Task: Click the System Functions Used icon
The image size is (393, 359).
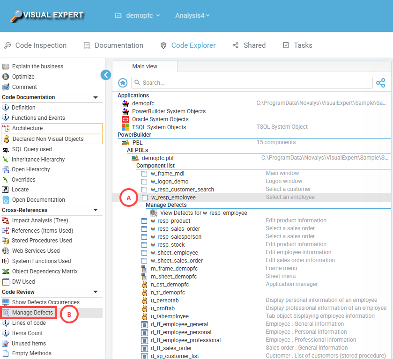Action: (x=6, y=261)
